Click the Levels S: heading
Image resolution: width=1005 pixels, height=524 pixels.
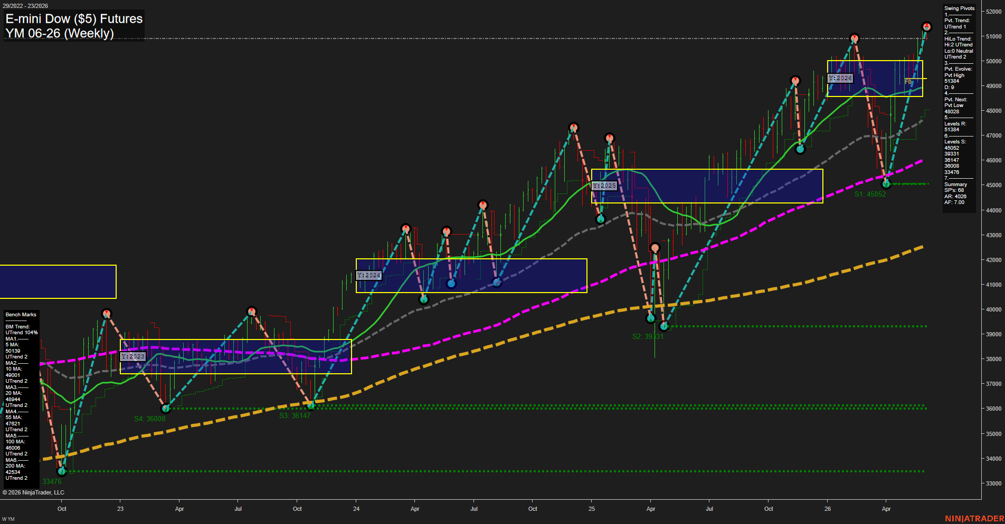click(x=955, y=142)
